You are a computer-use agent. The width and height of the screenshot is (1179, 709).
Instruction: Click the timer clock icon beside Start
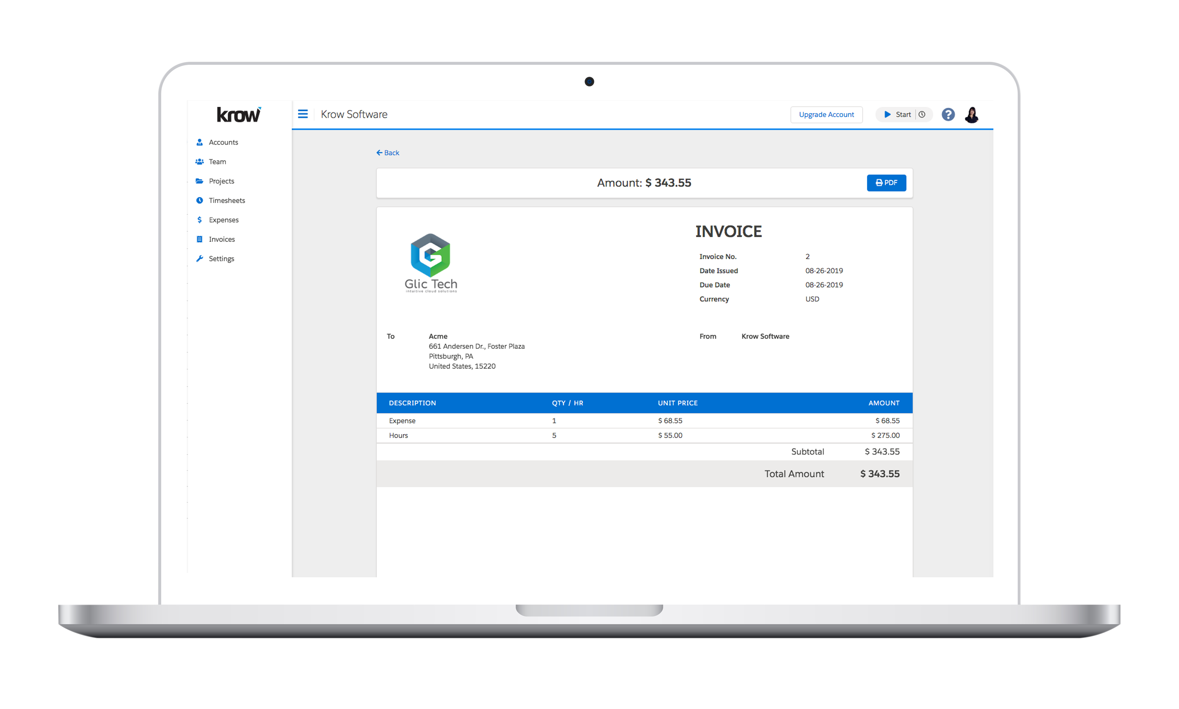[922, 115]
